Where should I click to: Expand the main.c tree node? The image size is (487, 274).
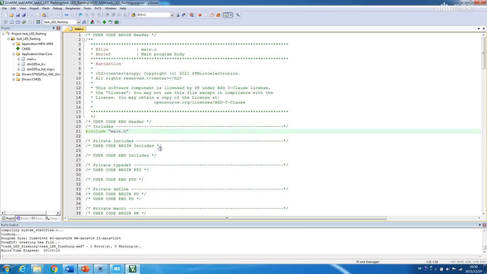[18, 59]
